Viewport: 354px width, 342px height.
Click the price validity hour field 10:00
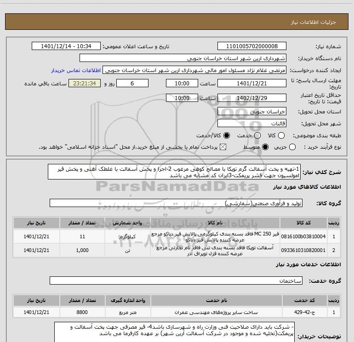coord(182,98)
